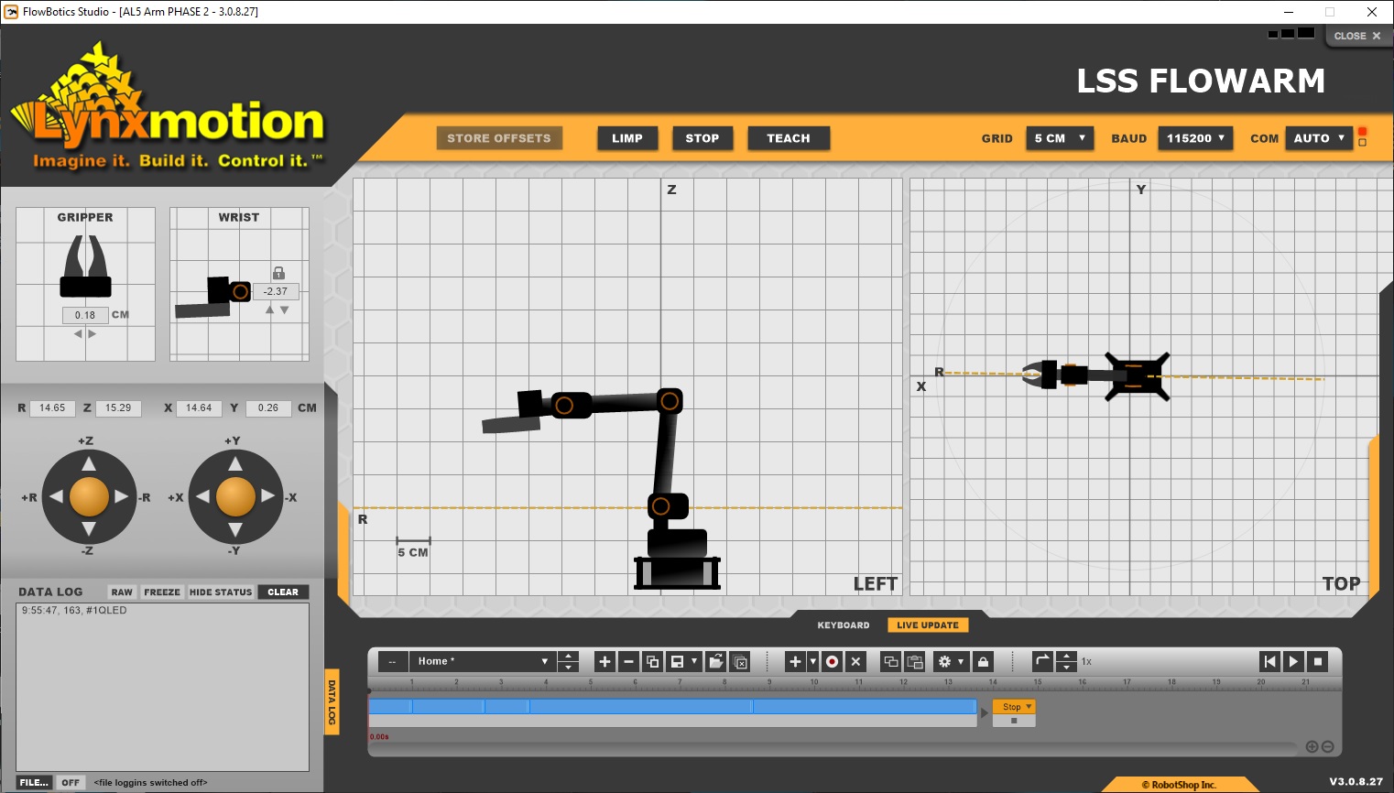Click the sequence selector up/down stepper

569,661
